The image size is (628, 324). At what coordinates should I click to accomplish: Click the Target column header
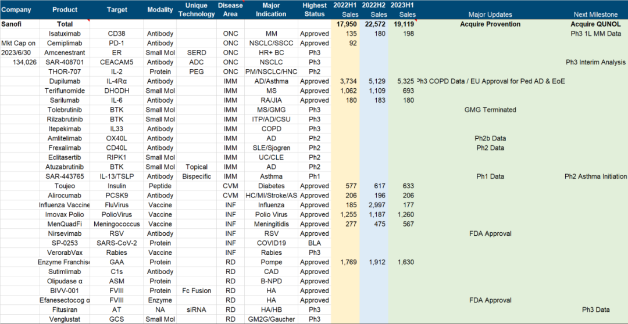click(117, 10)
